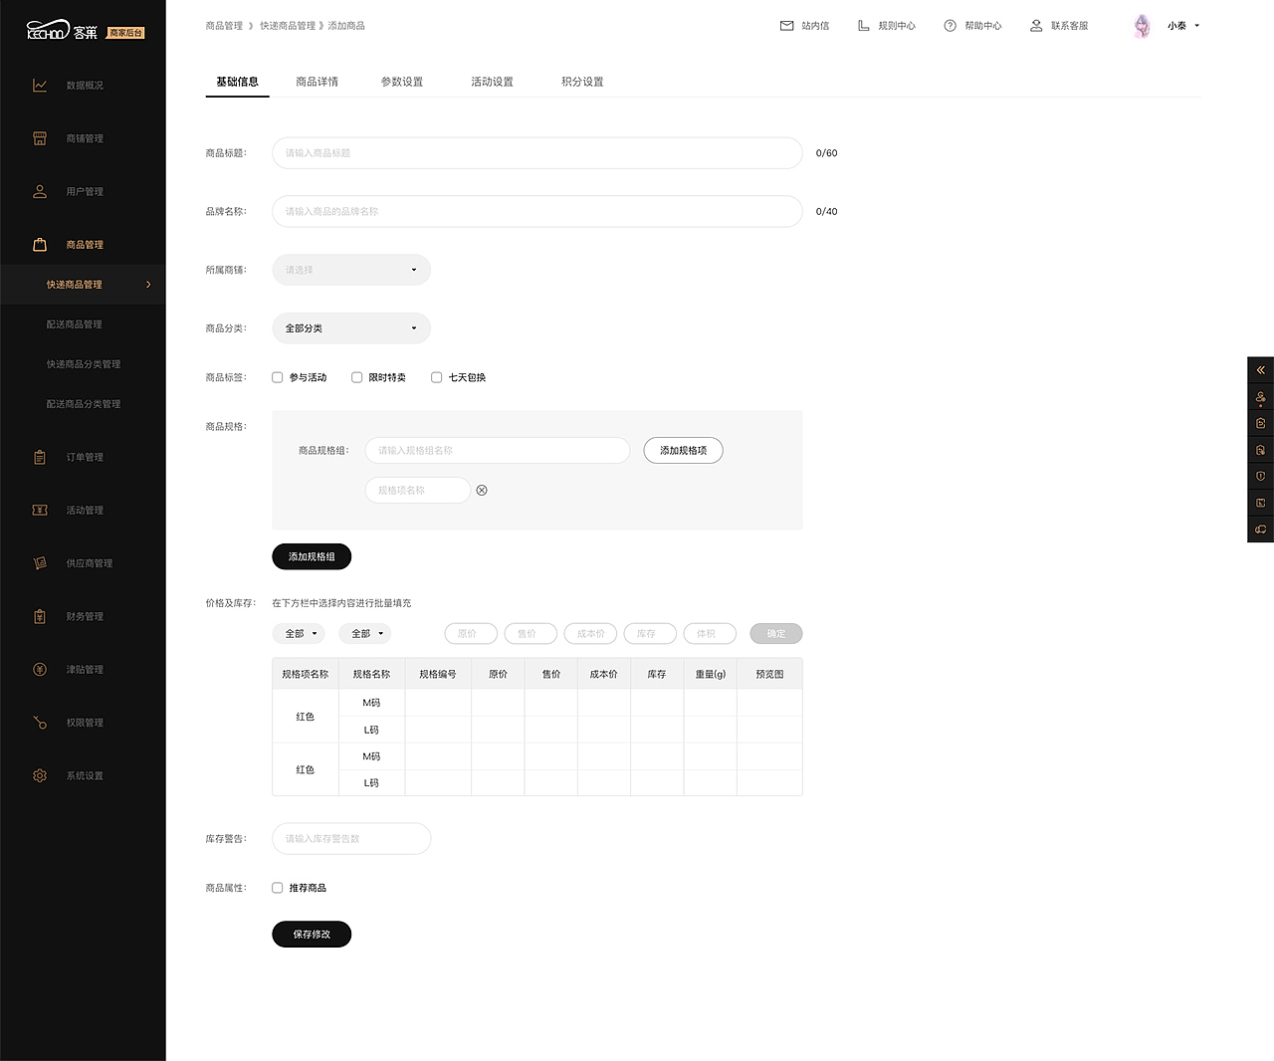
Task: Open the 积分设置 tab
Action: (582, 81)
